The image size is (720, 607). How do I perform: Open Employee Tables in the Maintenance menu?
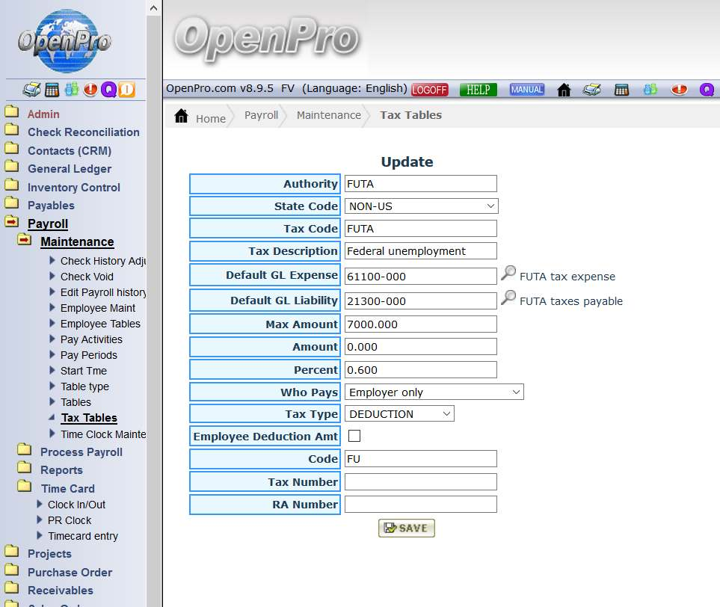100,324
